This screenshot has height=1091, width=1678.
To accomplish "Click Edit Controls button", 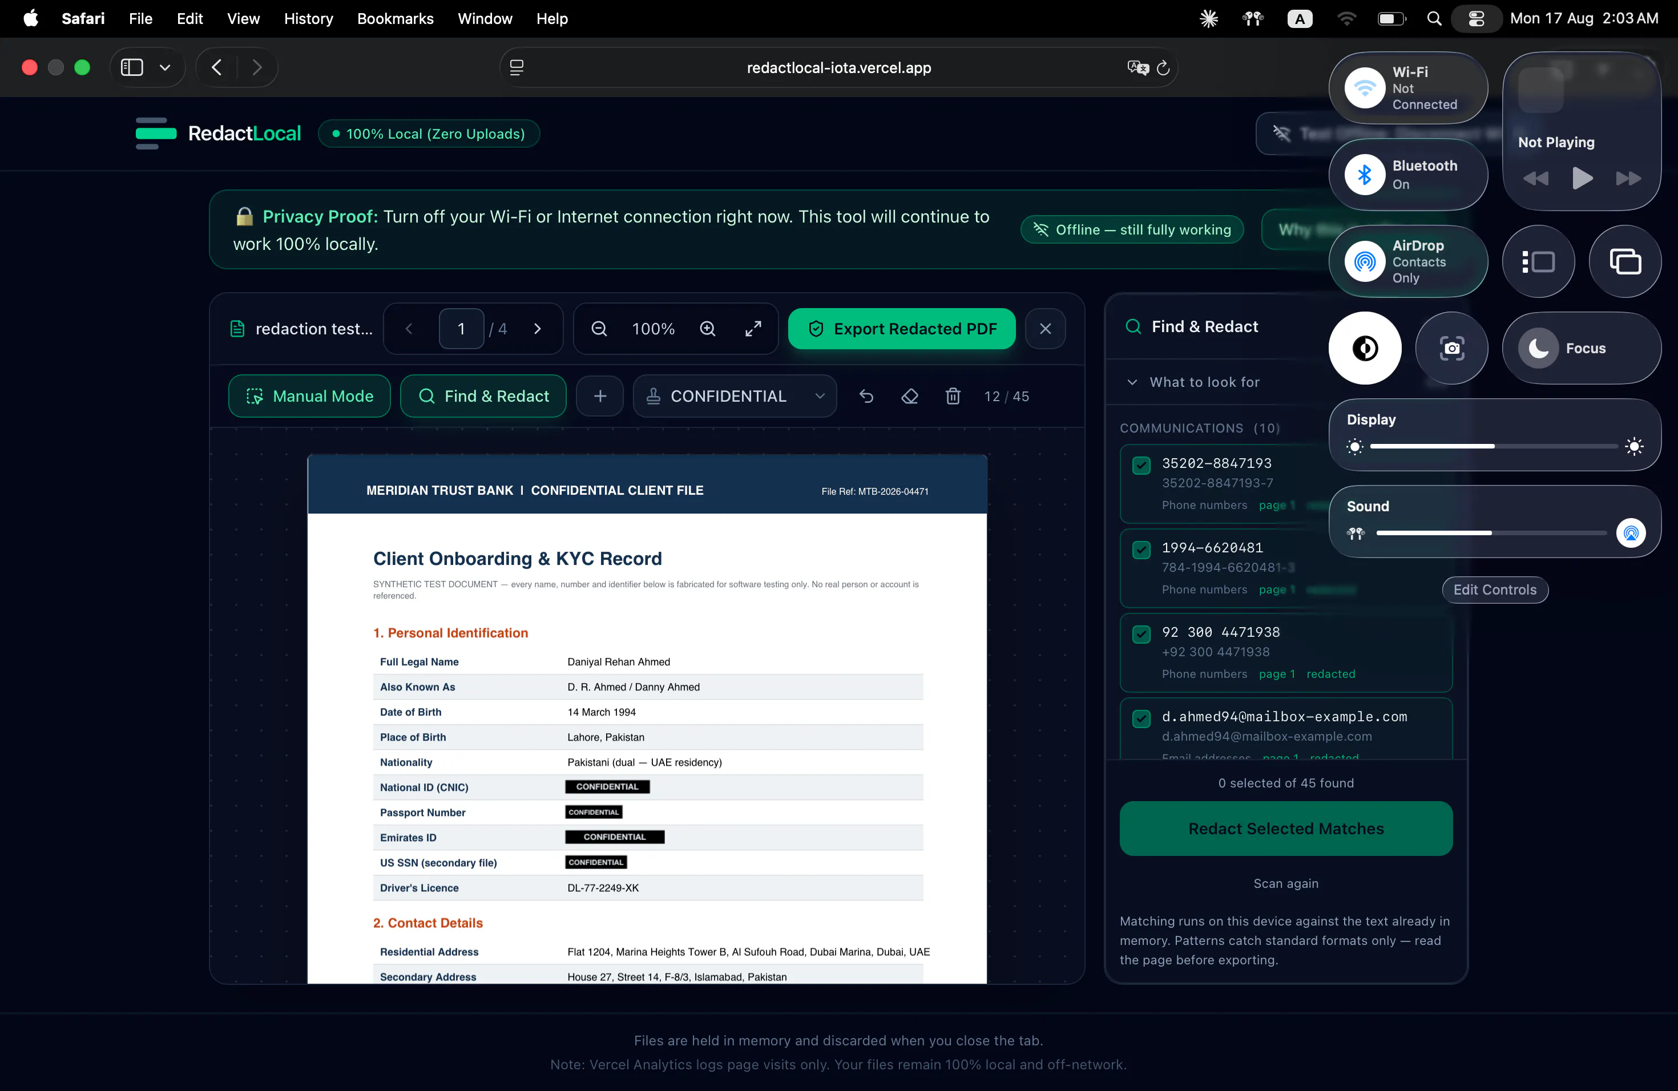I will (1495, 590).
